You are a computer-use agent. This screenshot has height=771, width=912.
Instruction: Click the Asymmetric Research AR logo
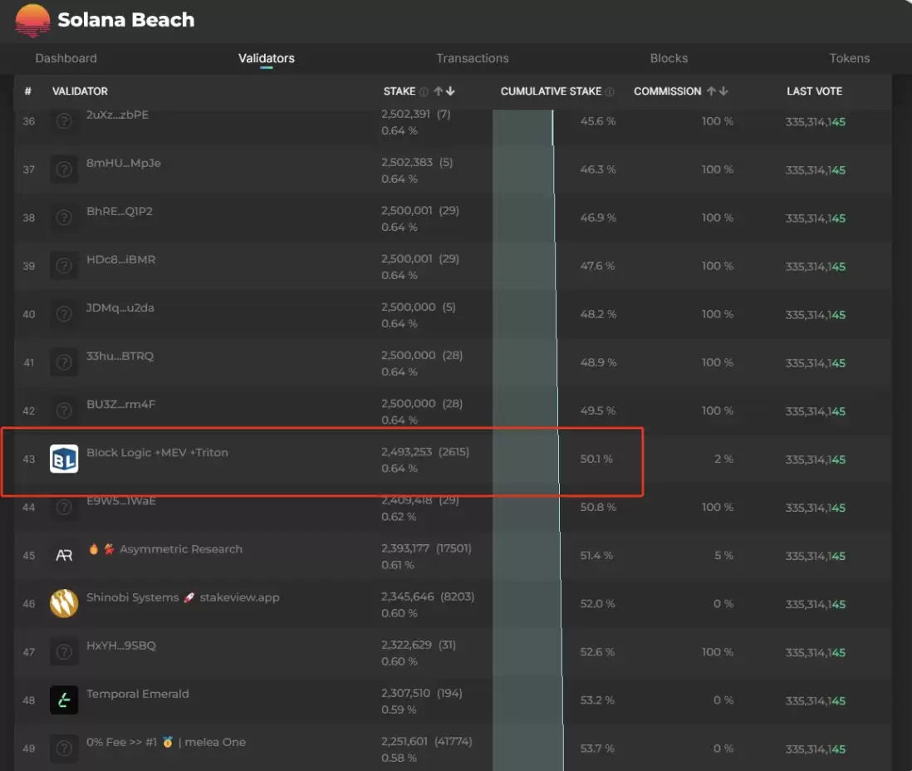click(64, 556)
